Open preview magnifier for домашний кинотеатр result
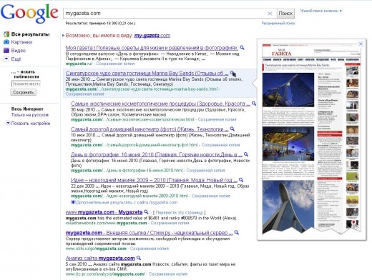372x280 pixels. [232, 129]
